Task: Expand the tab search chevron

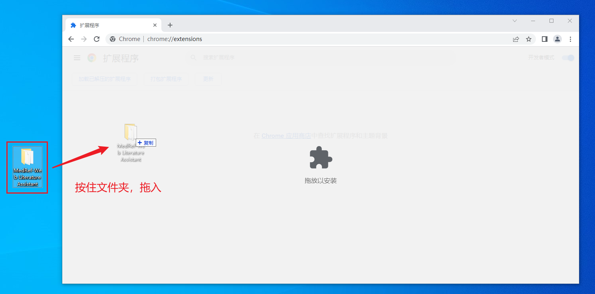Action: 515,21
